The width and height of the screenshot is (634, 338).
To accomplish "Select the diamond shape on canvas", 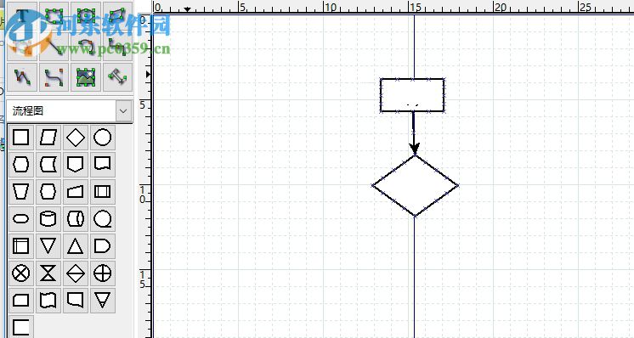I will (x=416, y=186).
